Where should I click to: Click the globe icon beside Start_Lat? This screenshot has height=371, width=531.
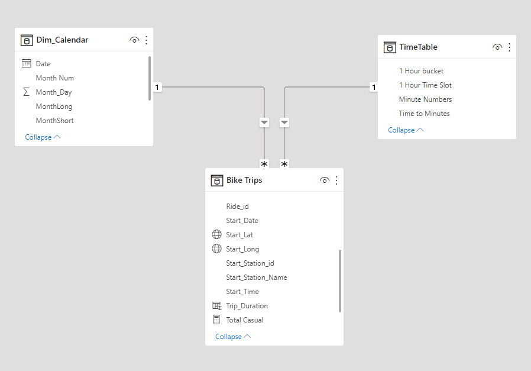click(216, 234)
